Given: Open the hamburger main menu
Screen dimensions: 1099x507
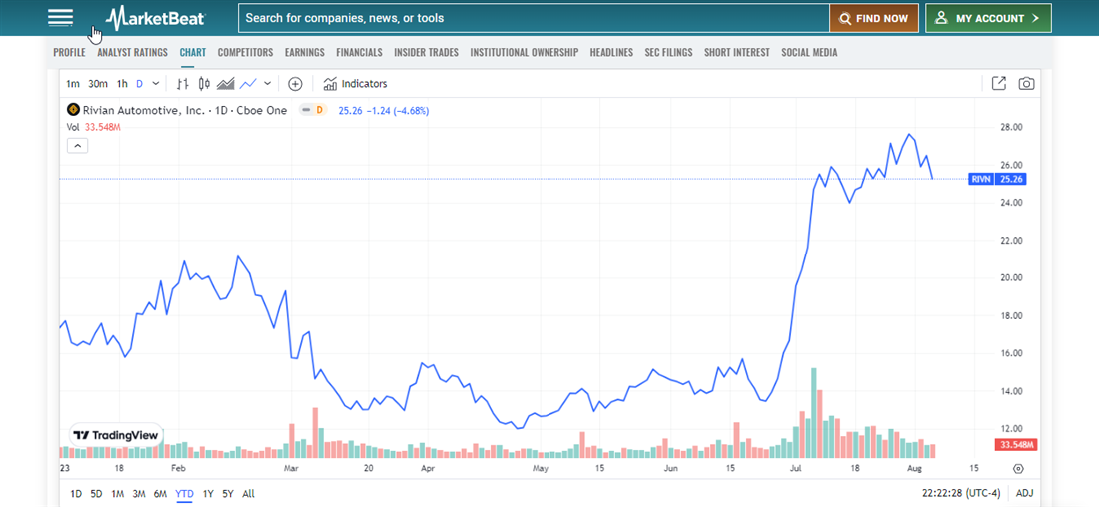Looking at the screenshot, I should [60, 18].
